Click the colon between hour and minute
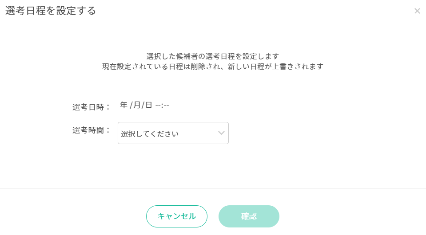This screenshot has width=426, height=235. [x=162, y=105]
